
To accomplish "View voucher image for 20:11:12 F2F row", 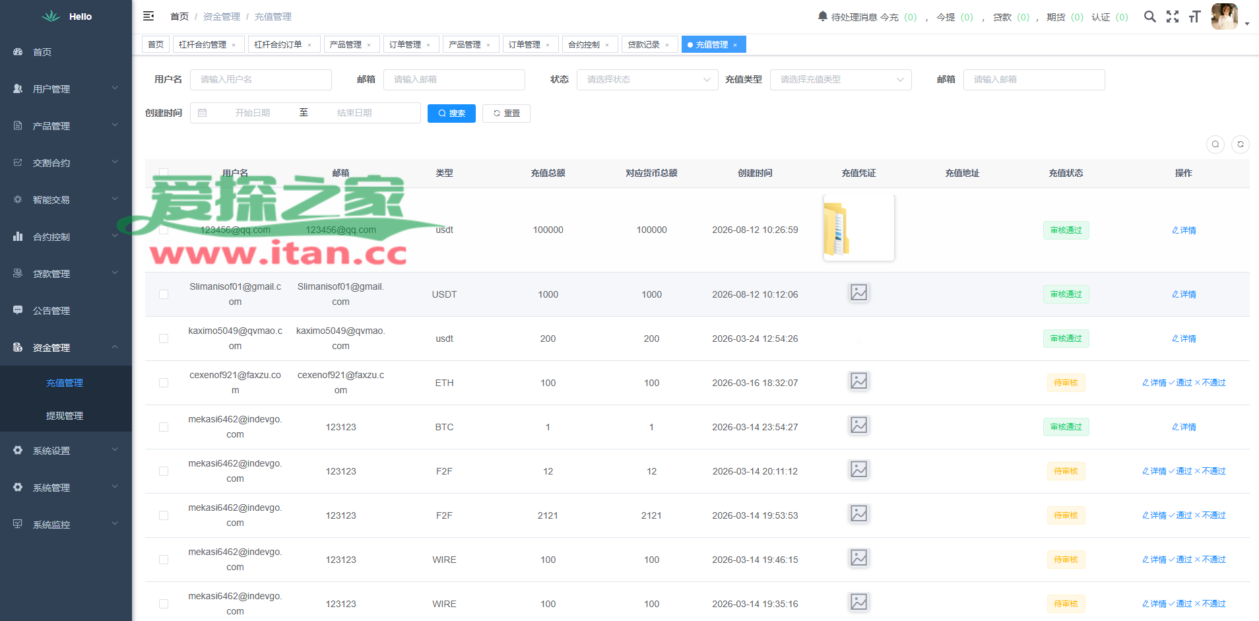I will click(x=858, y=469).
